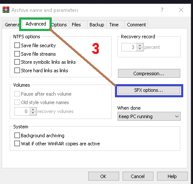Open SFX options... button
Viewport: 193px width, 184px height.
tap(149, 90)
